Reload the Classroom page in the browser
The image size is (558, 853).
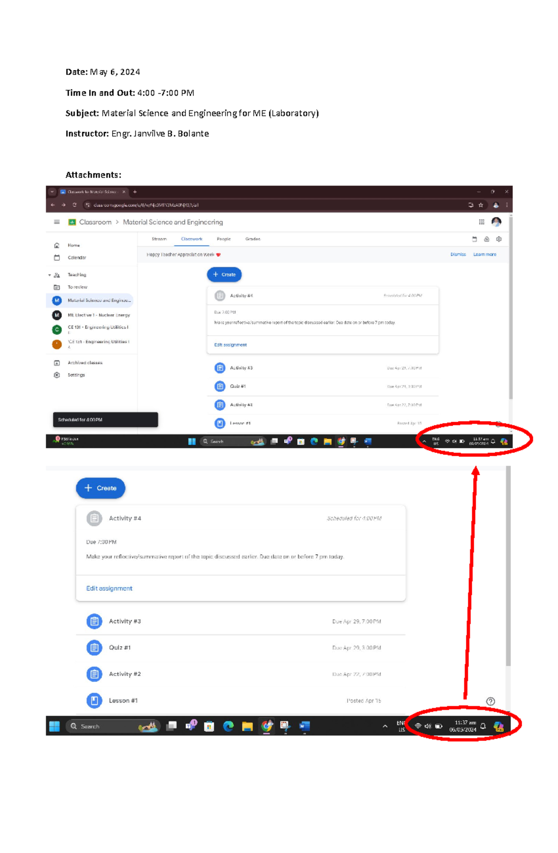pos(74,205)
